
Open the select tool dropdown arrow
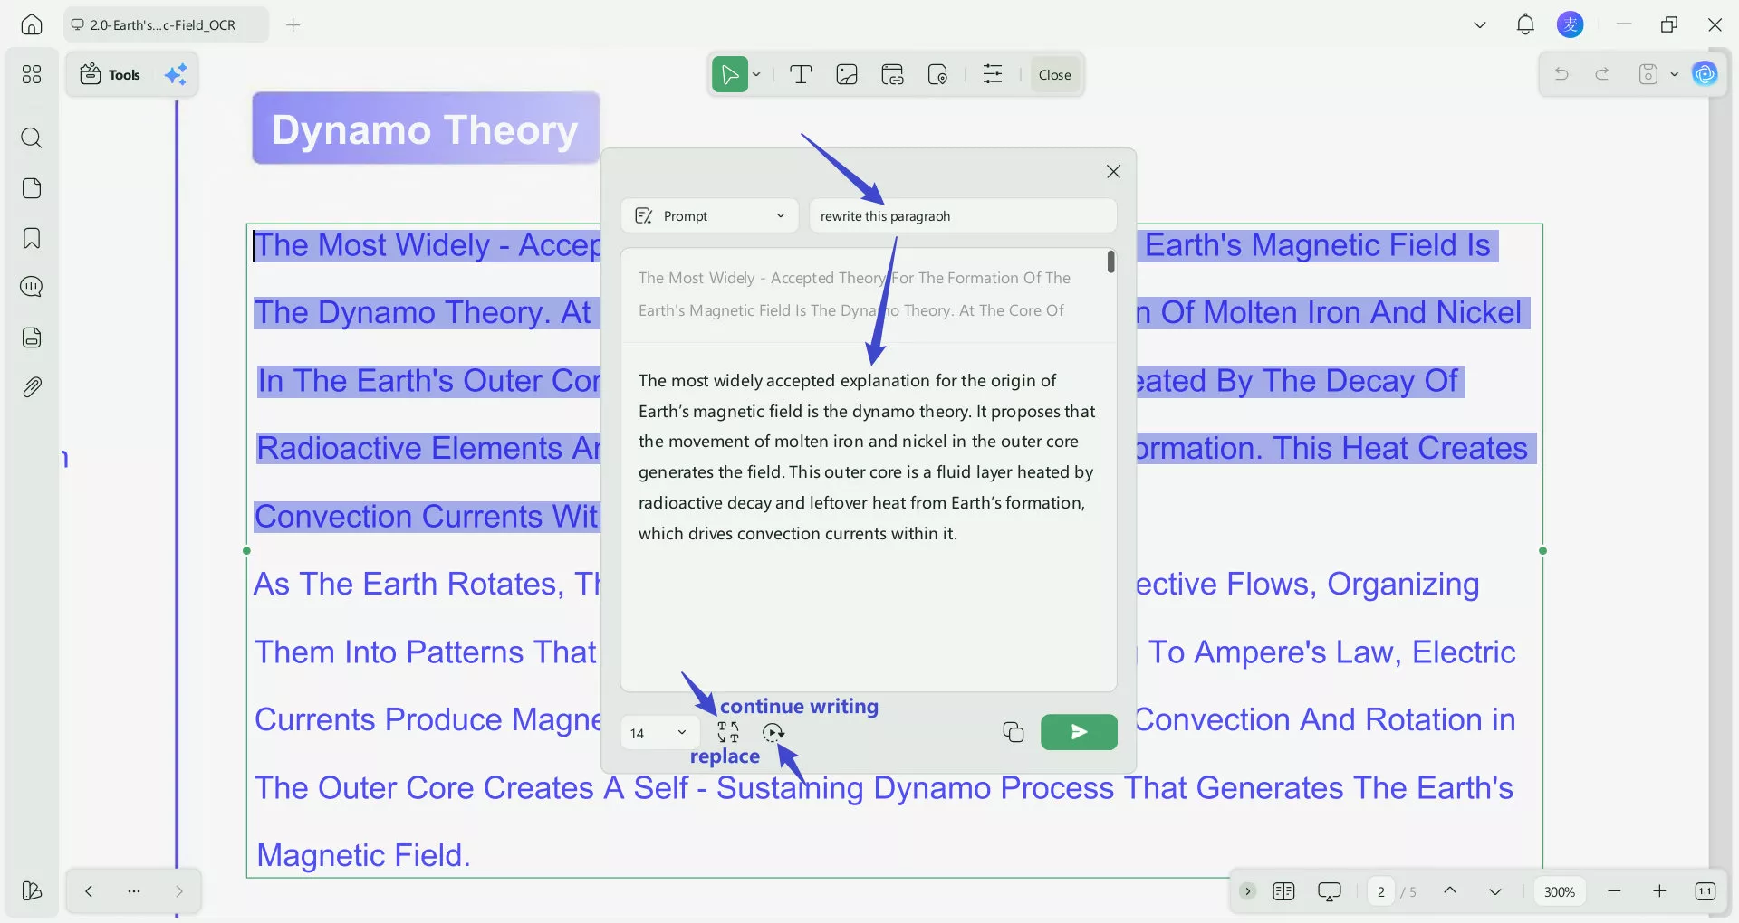pyautogui.click(x=756, y=74)
